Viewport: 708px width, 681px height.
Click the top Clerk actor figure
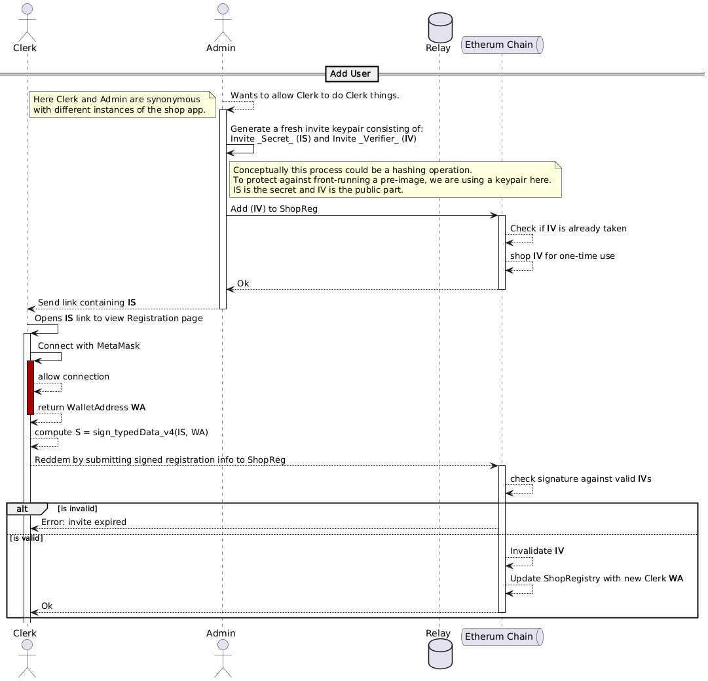[27, 22]
